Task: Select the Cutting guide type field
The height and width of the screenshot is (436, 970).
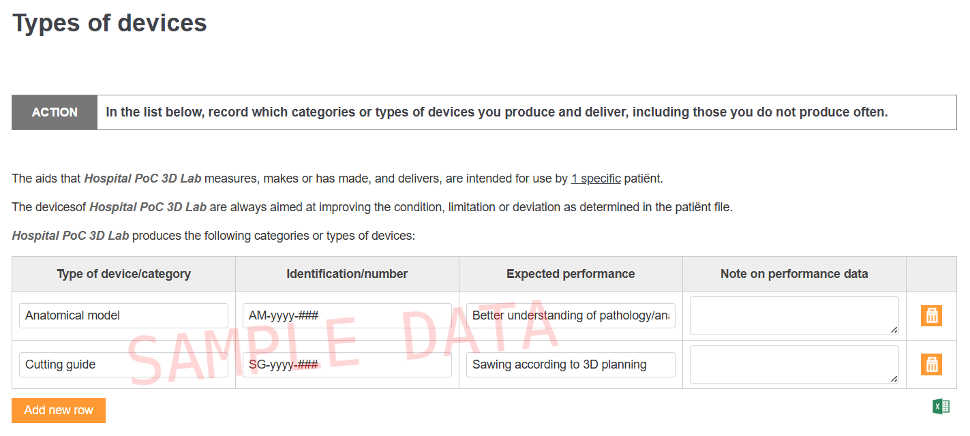Action: click(123, 364)
